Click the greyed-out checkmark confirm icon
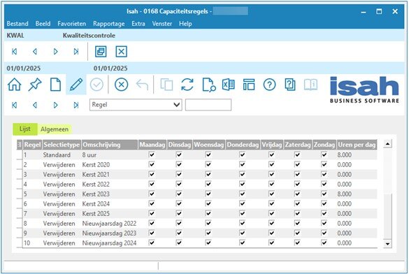409x274 pixels. [x=96, y=85]
